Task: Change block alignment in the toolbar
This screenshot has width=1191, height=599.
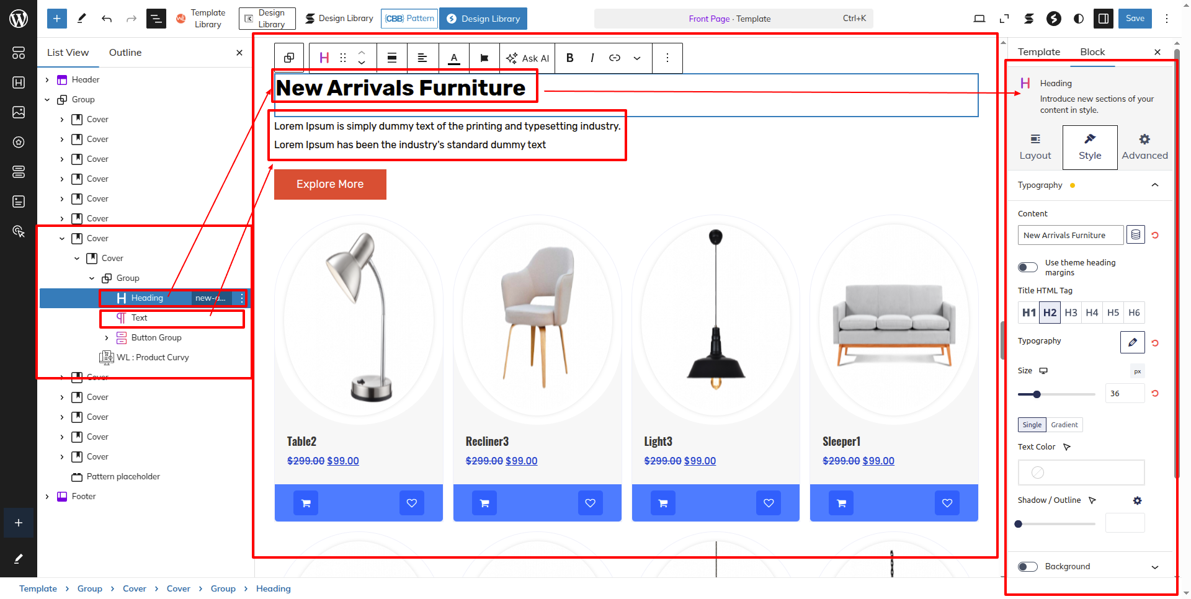Action: pyautogui.click(x=392, y=58)
